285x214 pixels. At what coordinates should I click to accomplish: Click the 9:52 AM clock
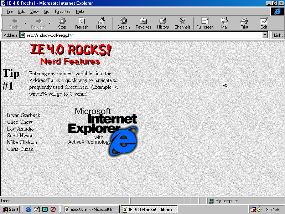(273, 209)
